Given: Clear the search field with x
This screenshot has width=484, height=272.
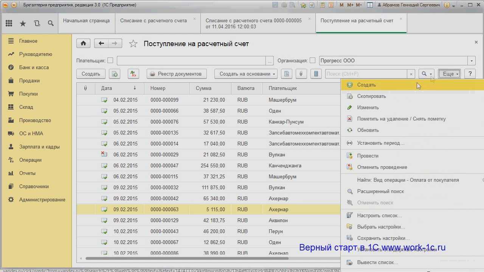Looking at the screenshot, I should pyautogui.click(x=411, y=74).
